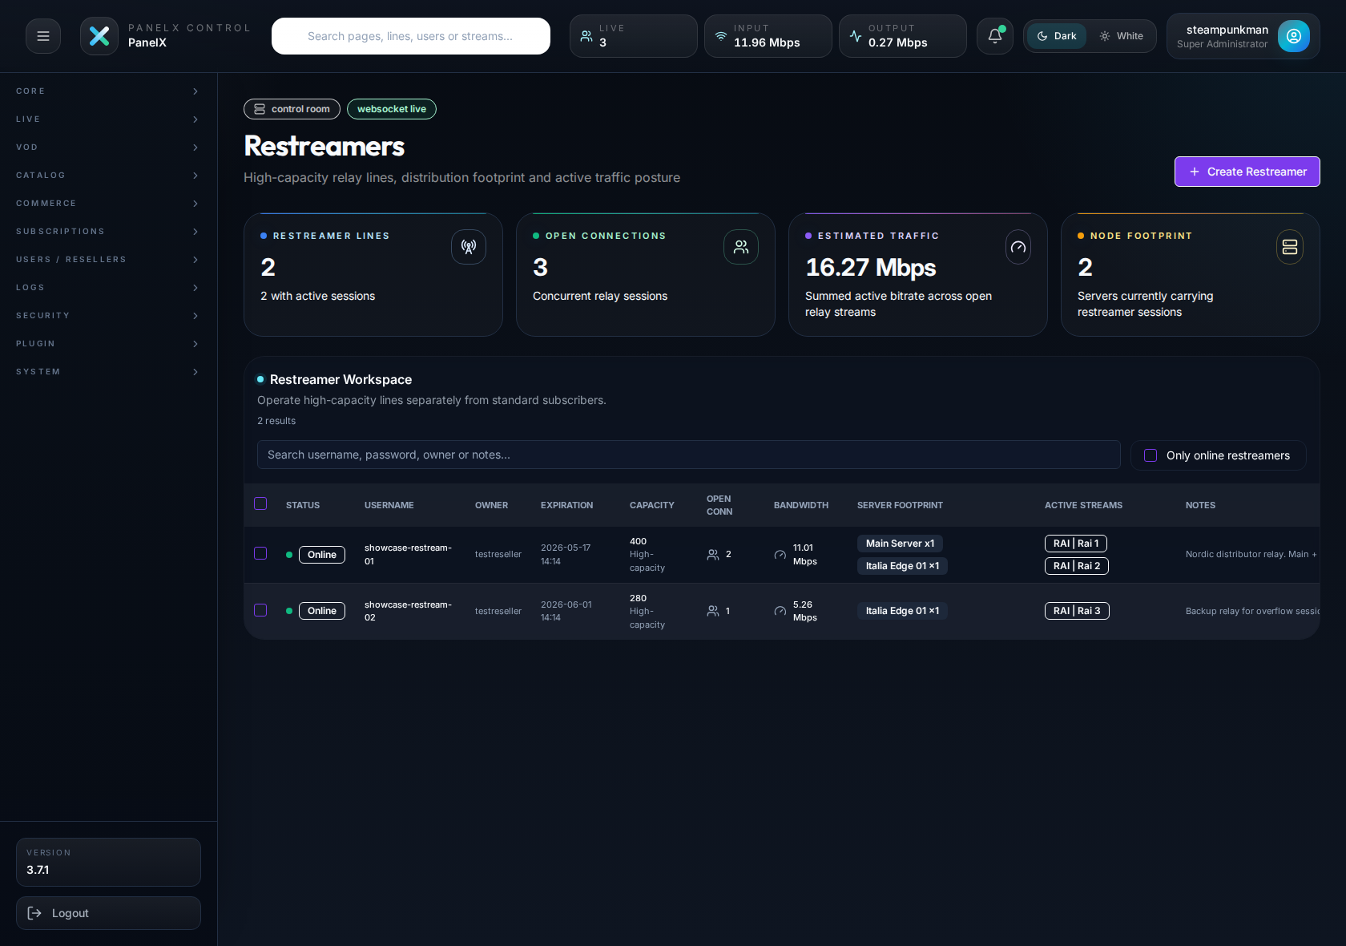Image resolution: width=1346 pixels, height=946 pixels.
Task: Expand the Commerce sidebar section
Action: click(x=108, y=203)
